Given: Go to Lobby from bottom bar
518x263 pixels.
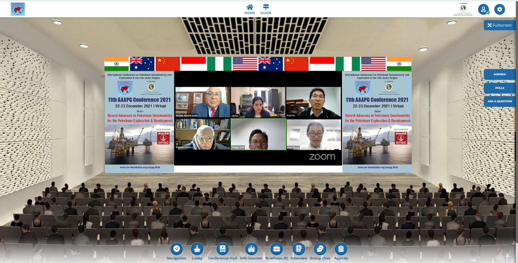Looking at the screenshot, I should [197, 251].
